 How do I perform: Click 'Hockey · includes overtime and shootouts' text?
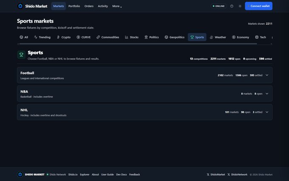tap(43, 115)
